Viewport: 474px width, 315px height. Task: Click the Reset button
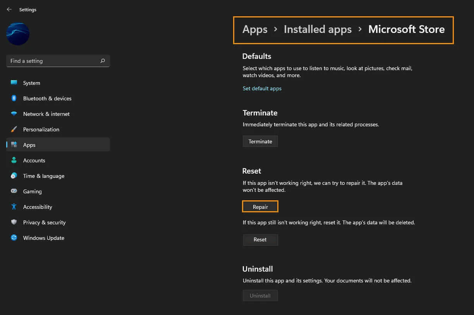260,240
